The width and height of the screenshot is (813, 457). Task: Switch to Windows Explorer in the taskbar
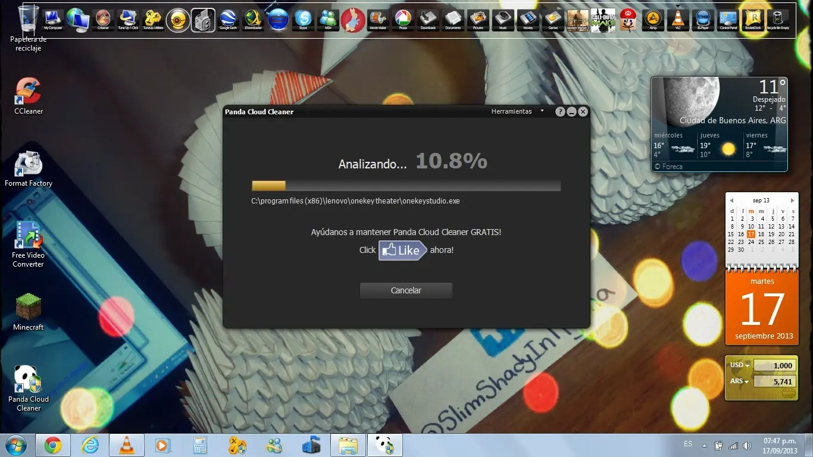[x=348, y=445]
